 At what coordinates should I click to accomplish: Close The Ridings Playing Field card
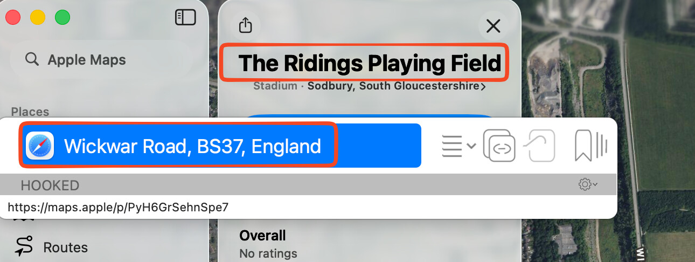pos(493,25)
